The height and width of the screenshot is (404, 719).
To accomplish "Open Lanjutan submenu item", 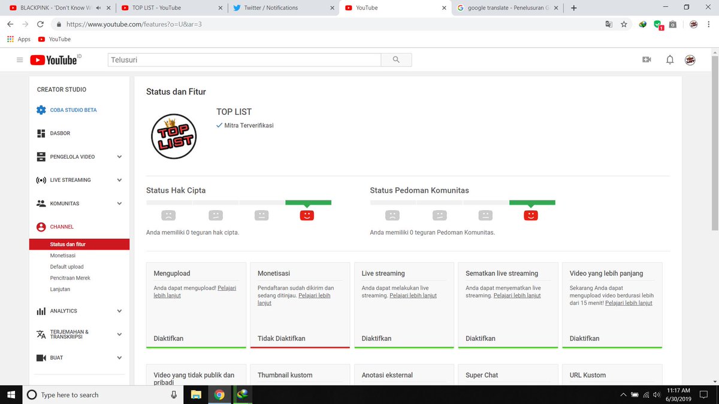I will point(60,290).
